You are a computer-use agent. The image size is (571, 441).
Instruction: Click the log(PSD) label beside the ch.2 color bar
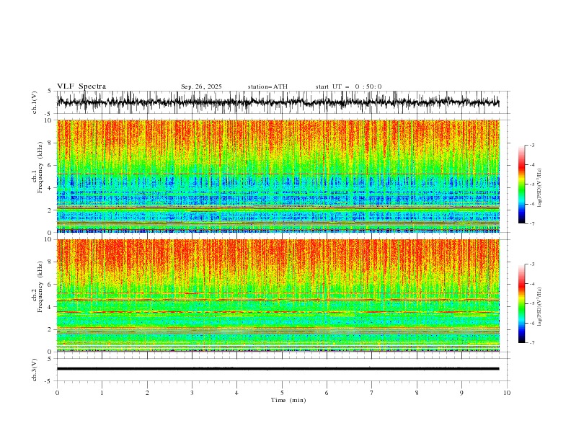point(540,307)
